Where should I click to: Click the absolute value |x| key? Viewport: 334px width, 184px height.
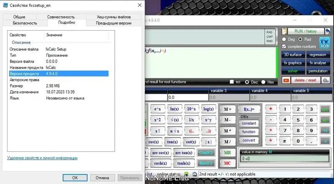[x=208, y=142]
